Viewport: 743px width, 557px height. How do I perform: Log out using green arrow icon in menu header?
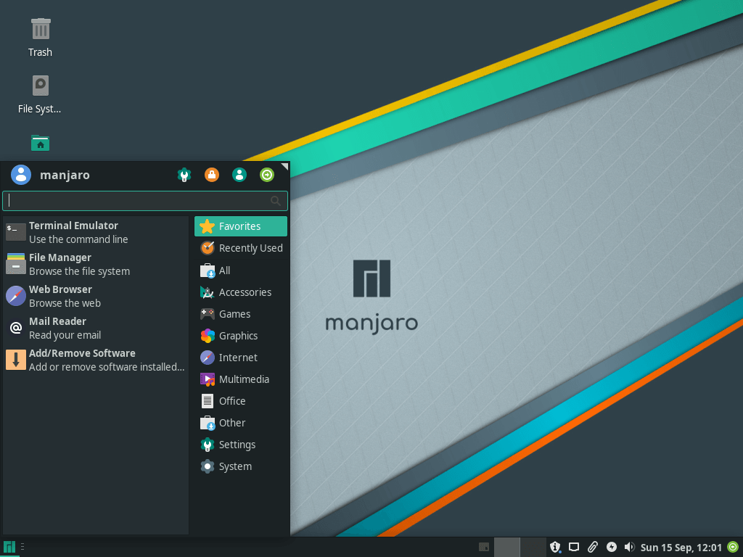pos(267,175)
